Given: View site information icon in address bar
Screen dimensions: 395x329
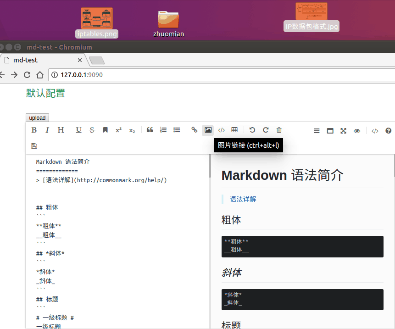Looking at the screenshot, I should 55,75.
